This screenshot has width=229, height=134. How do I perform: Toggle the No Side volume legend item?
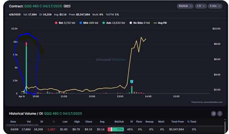140,23
